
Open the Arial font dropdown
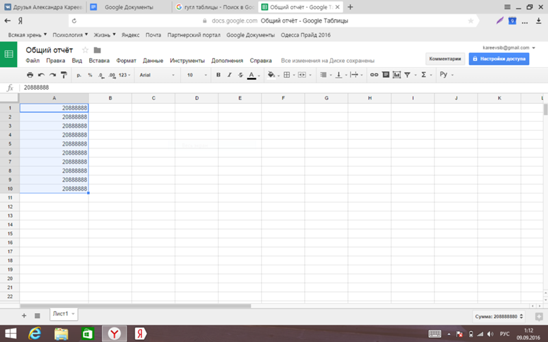click(x=157, y=75)
